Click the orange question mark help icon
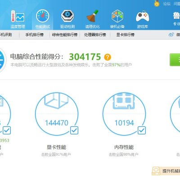 [108, 57]
